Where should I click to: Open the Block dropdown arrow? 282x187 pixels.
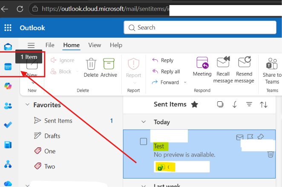click(78, 71)
